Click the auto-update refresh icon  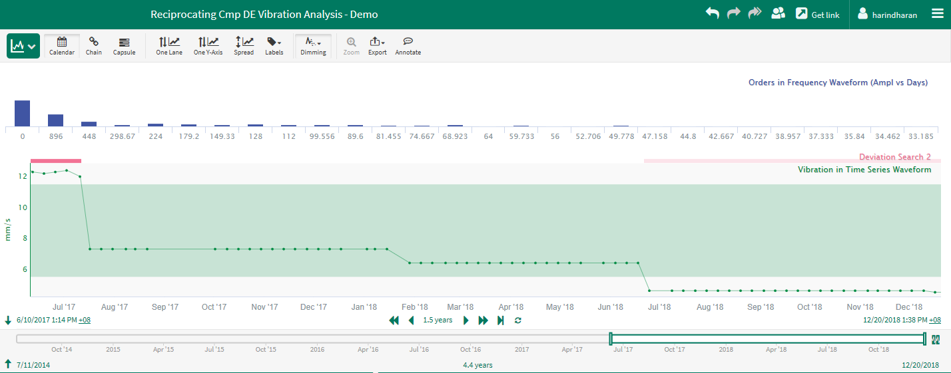(517, 320)
